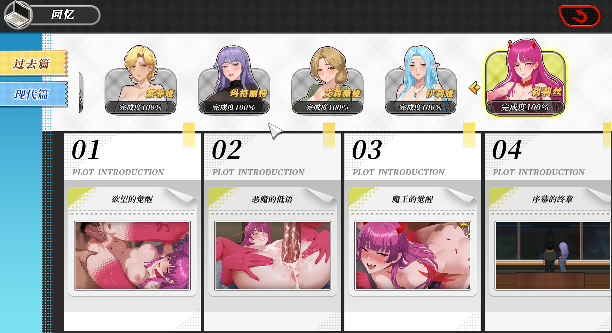Pick the 伊莉娅 character portrait
The height and width of the screenshot is (333, 612).
click(x=421, y=80)
